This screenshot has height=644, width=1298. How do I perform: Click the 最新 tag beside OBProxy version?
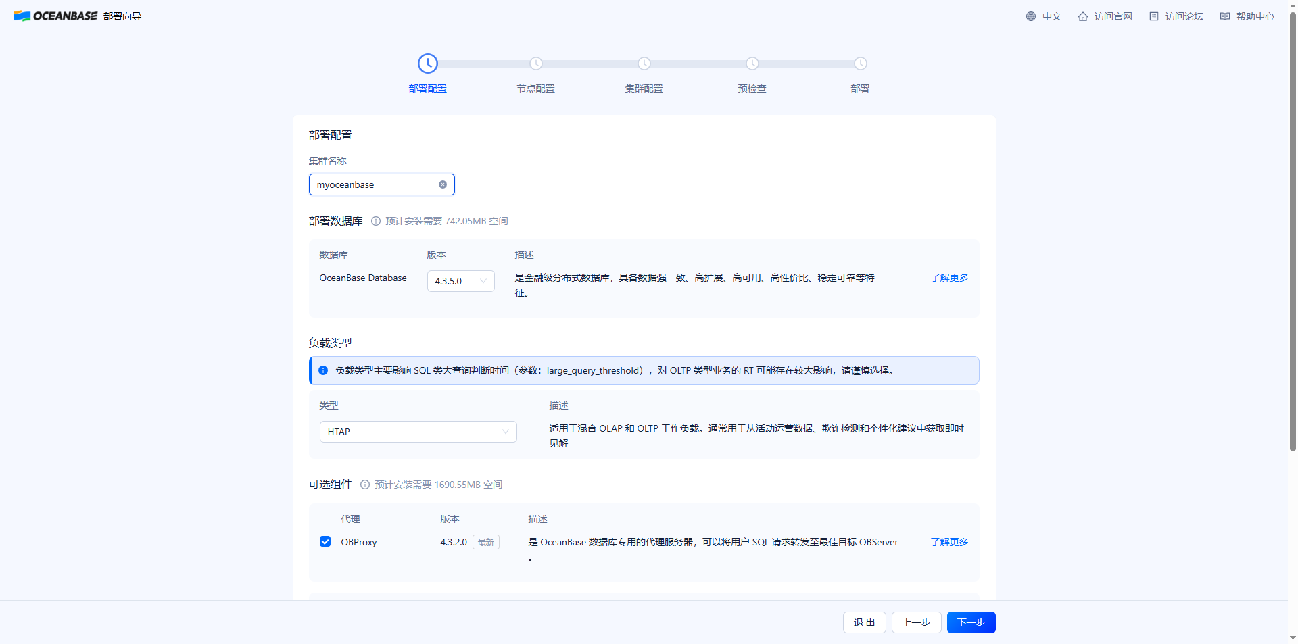tap(486, 542)
